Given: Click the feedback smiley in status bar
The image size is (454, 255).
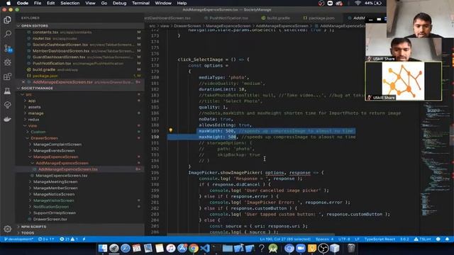Looking at the screenshot, I should (438, 239).
